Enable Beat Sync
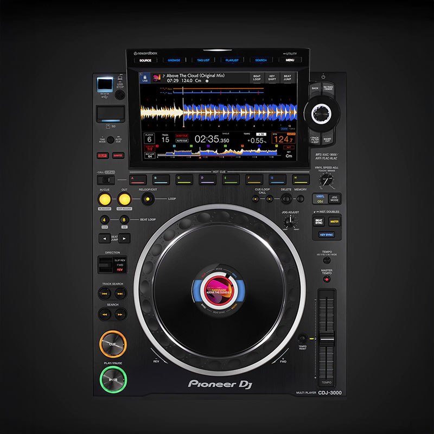This screenshot has height=434, width=434. tap(320, 221)
